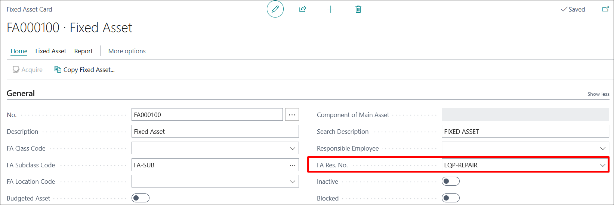Click into the Description input field
This screenshot has width=614, height=205.
click(x=215, y=132)
